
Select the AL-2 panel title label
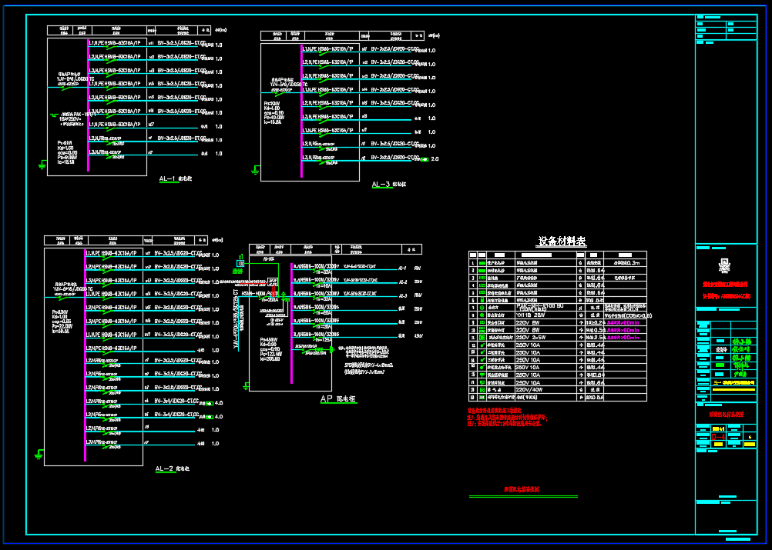(164, 468)
